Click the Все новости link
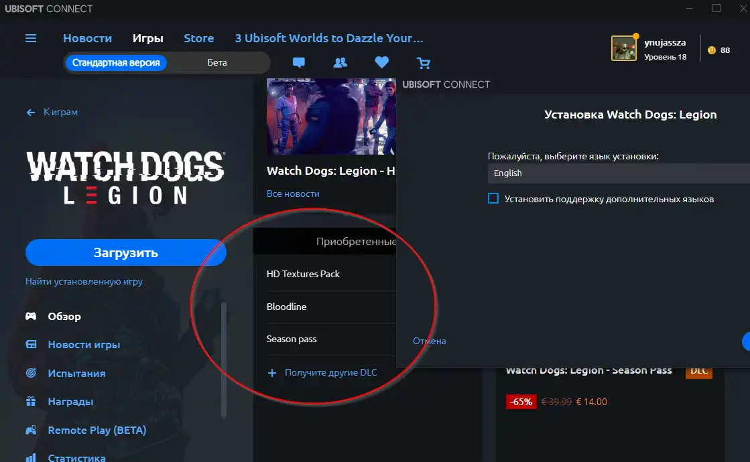Screen dimensions: 750x462 coord(293,194)
